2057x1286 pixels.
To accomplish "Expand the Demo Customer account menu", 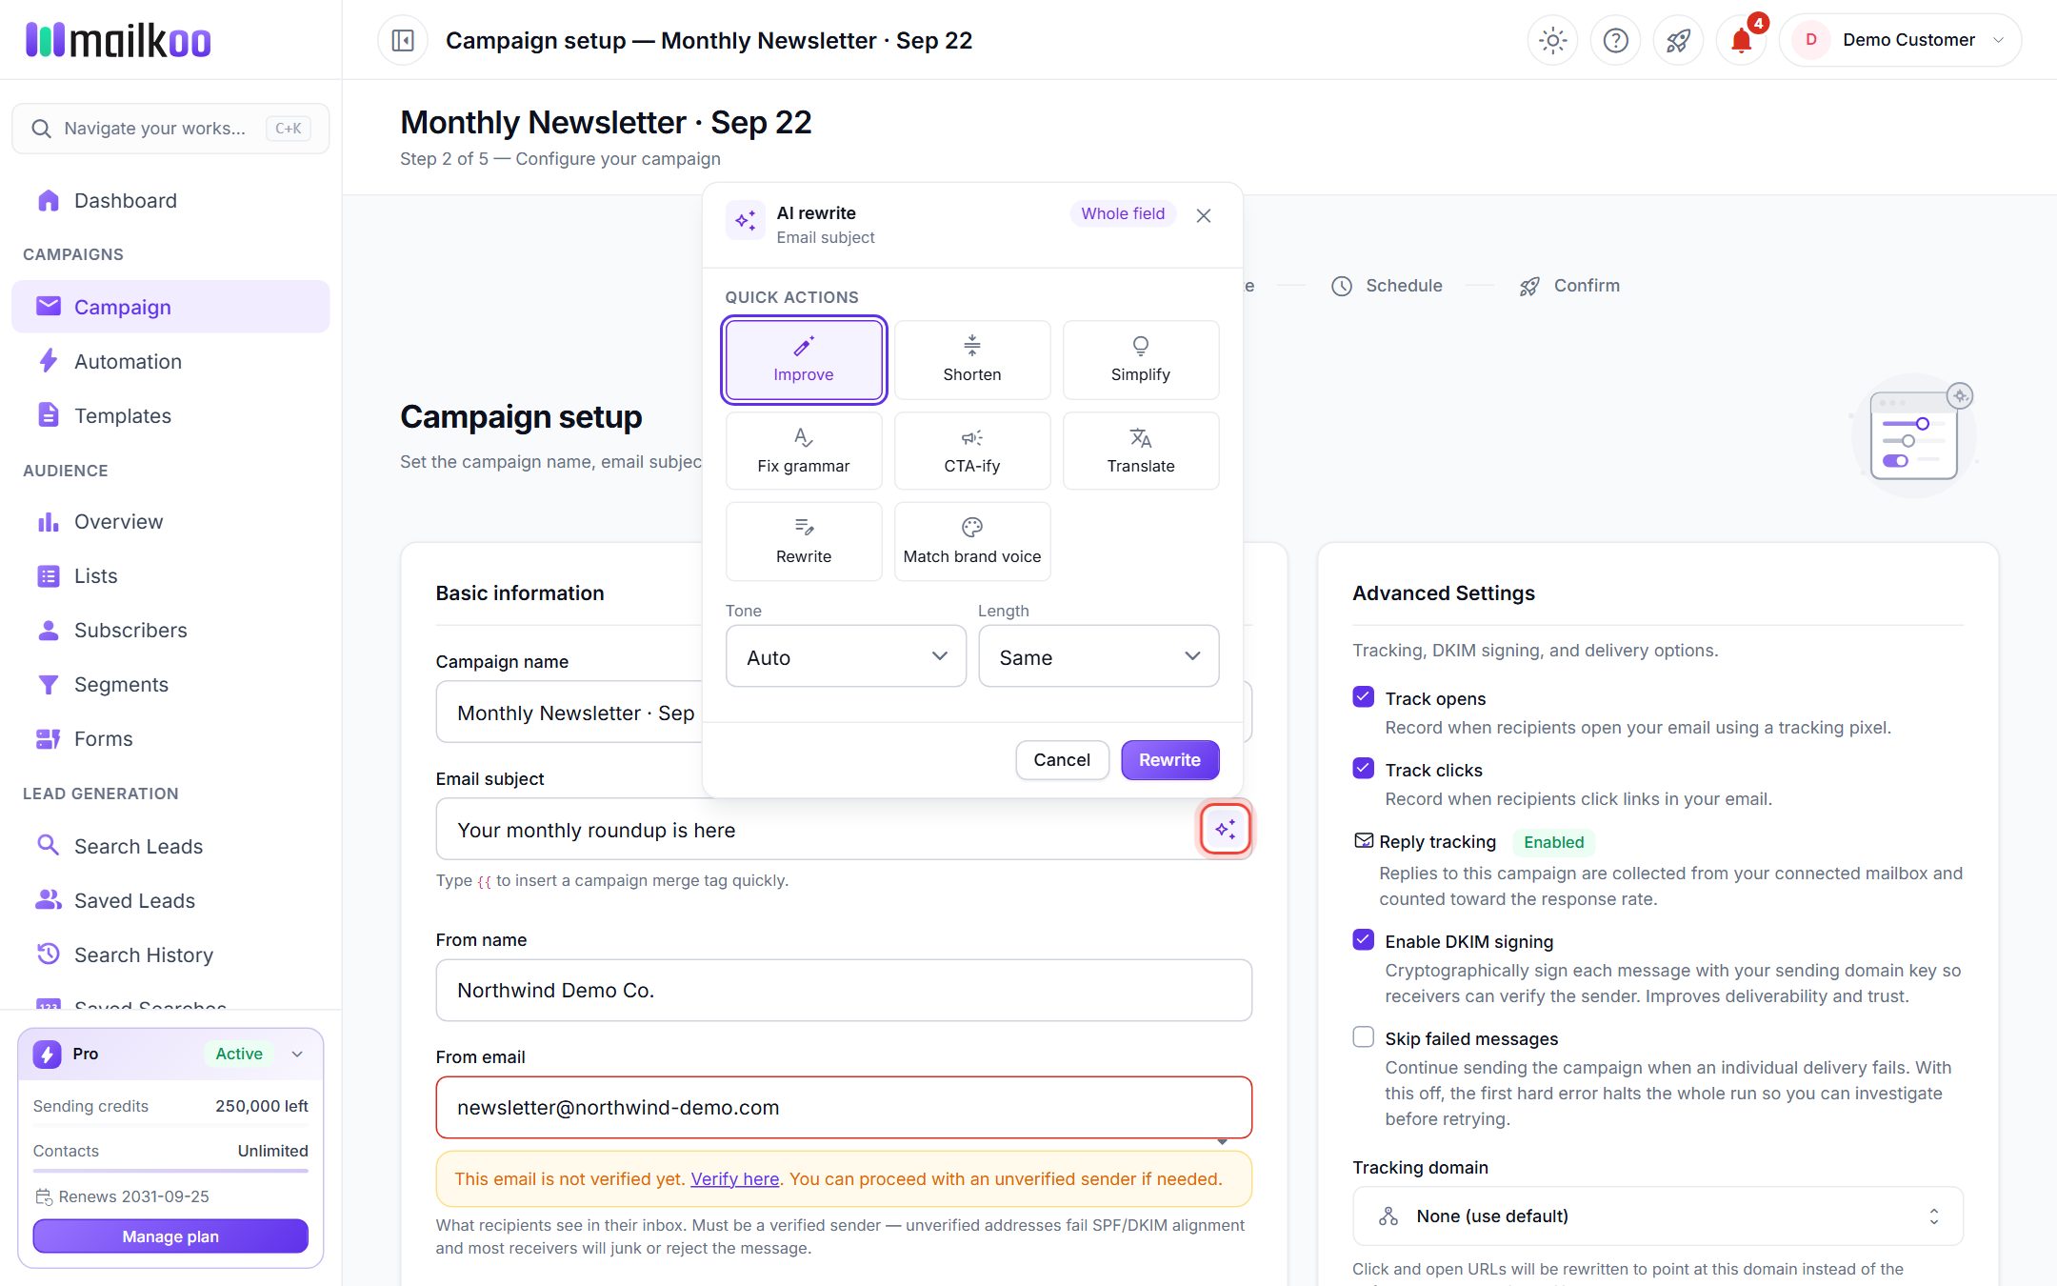I will pos(1900,40).
